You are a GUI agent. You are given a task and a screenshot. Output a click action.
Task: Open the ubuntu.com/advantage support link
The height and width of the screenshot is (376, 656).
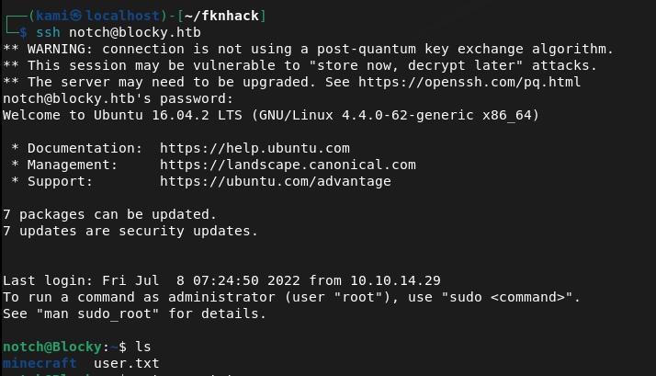click(275, 181)
